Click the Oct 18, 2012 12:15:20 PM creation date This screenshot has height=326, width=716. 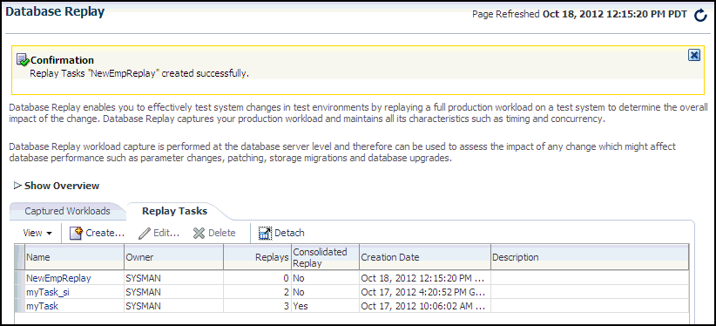422,278
